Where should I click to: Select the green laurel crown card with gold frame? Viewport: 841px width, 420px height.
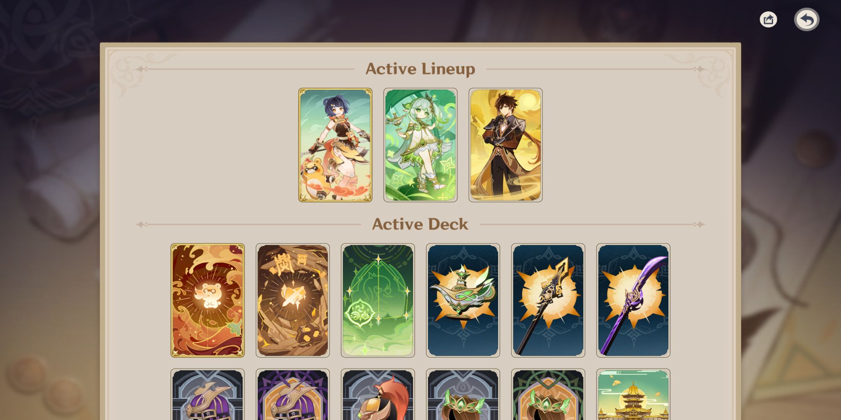(548, 394)
